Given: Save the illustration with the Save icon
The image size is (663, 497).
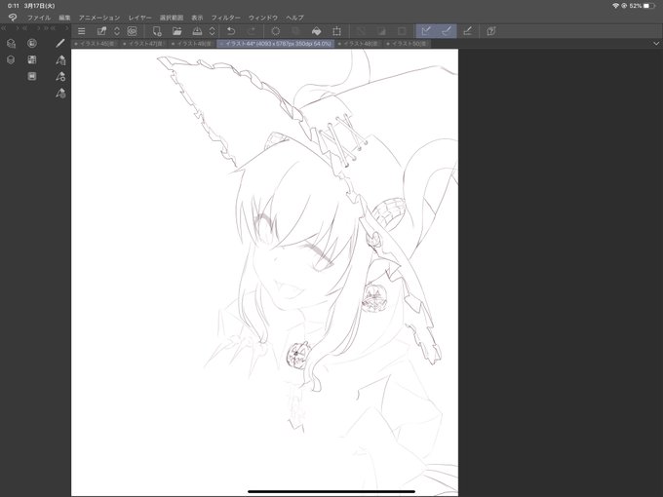Looking at the screenshot, I should pyautogui.click(x=197, y=31).
